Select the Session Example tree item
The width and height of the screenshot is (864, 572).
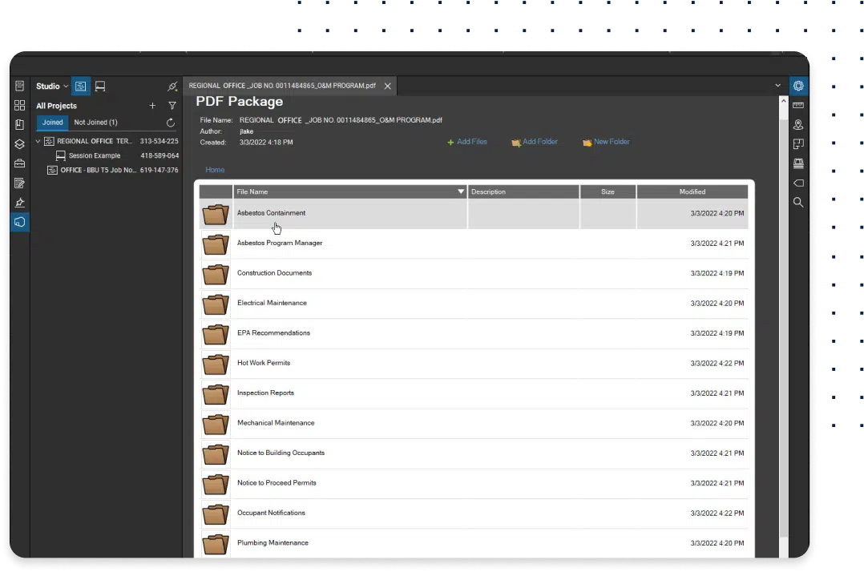click(95, 155)
